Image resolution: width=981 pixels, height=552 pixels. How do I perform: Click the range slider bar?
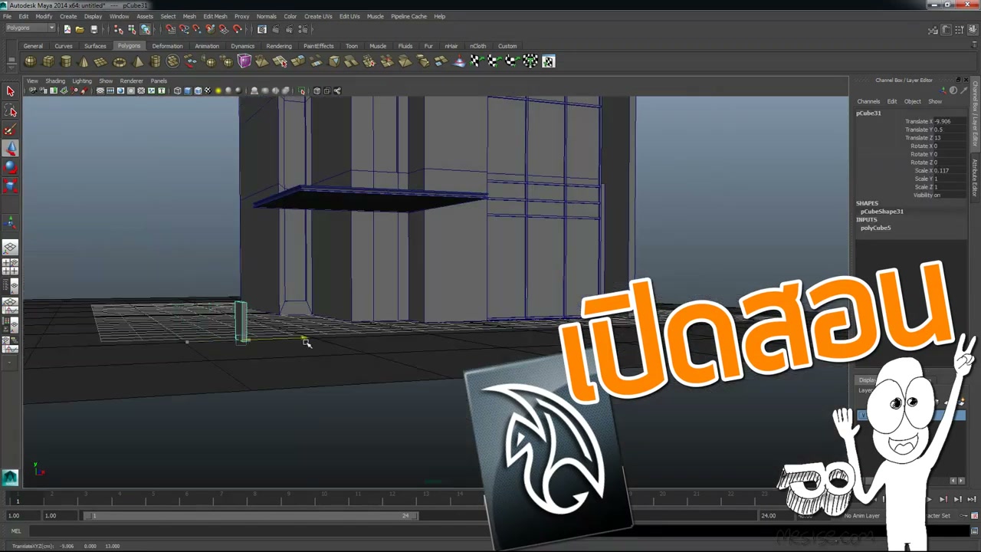pos(251,516)
